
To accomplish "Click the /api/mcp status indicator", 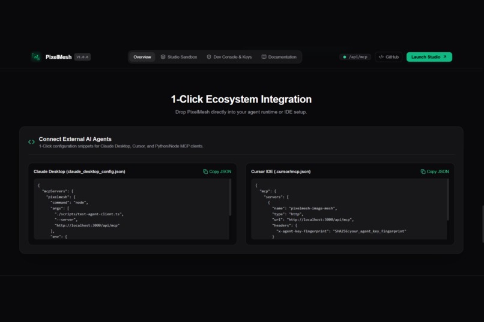I will pos(355,57).
